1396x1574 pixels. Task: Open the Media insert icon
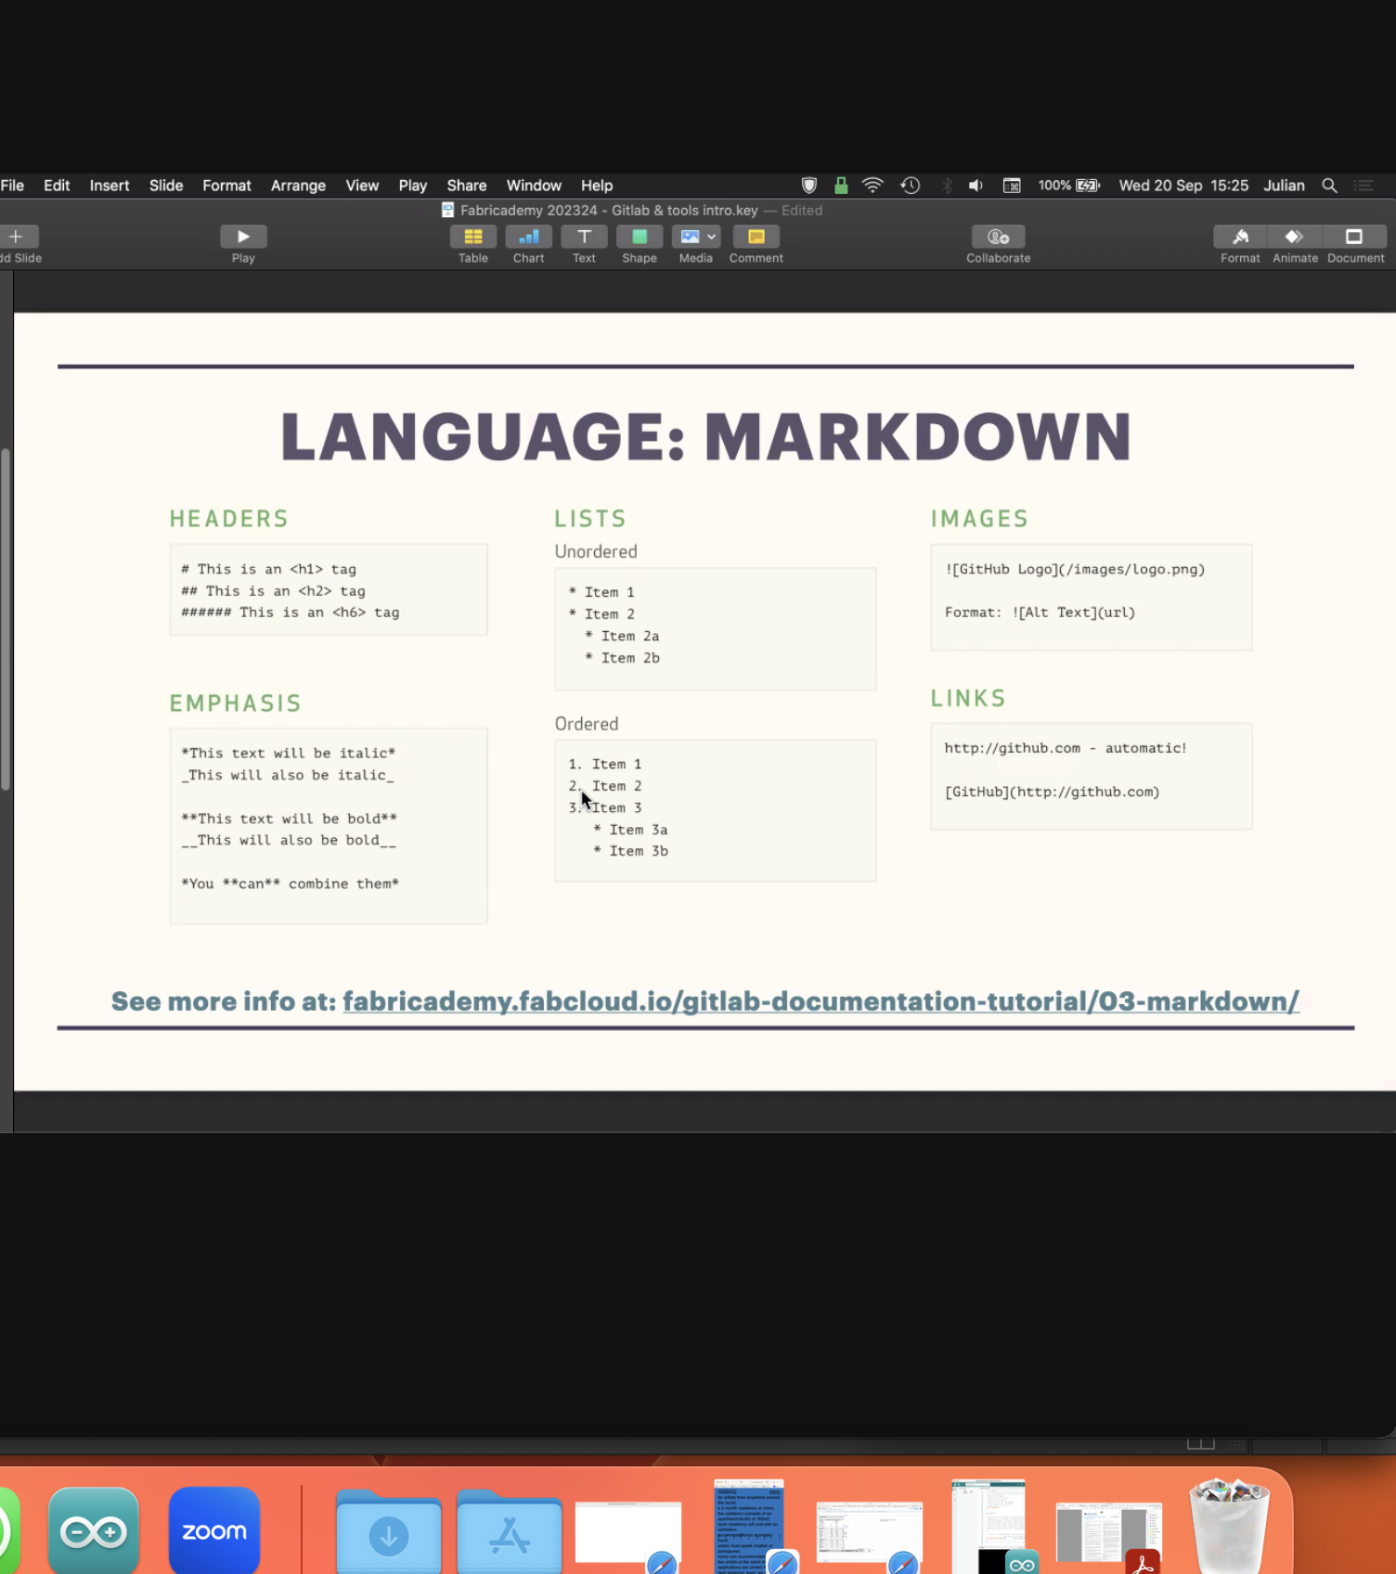tap(689, 237)
